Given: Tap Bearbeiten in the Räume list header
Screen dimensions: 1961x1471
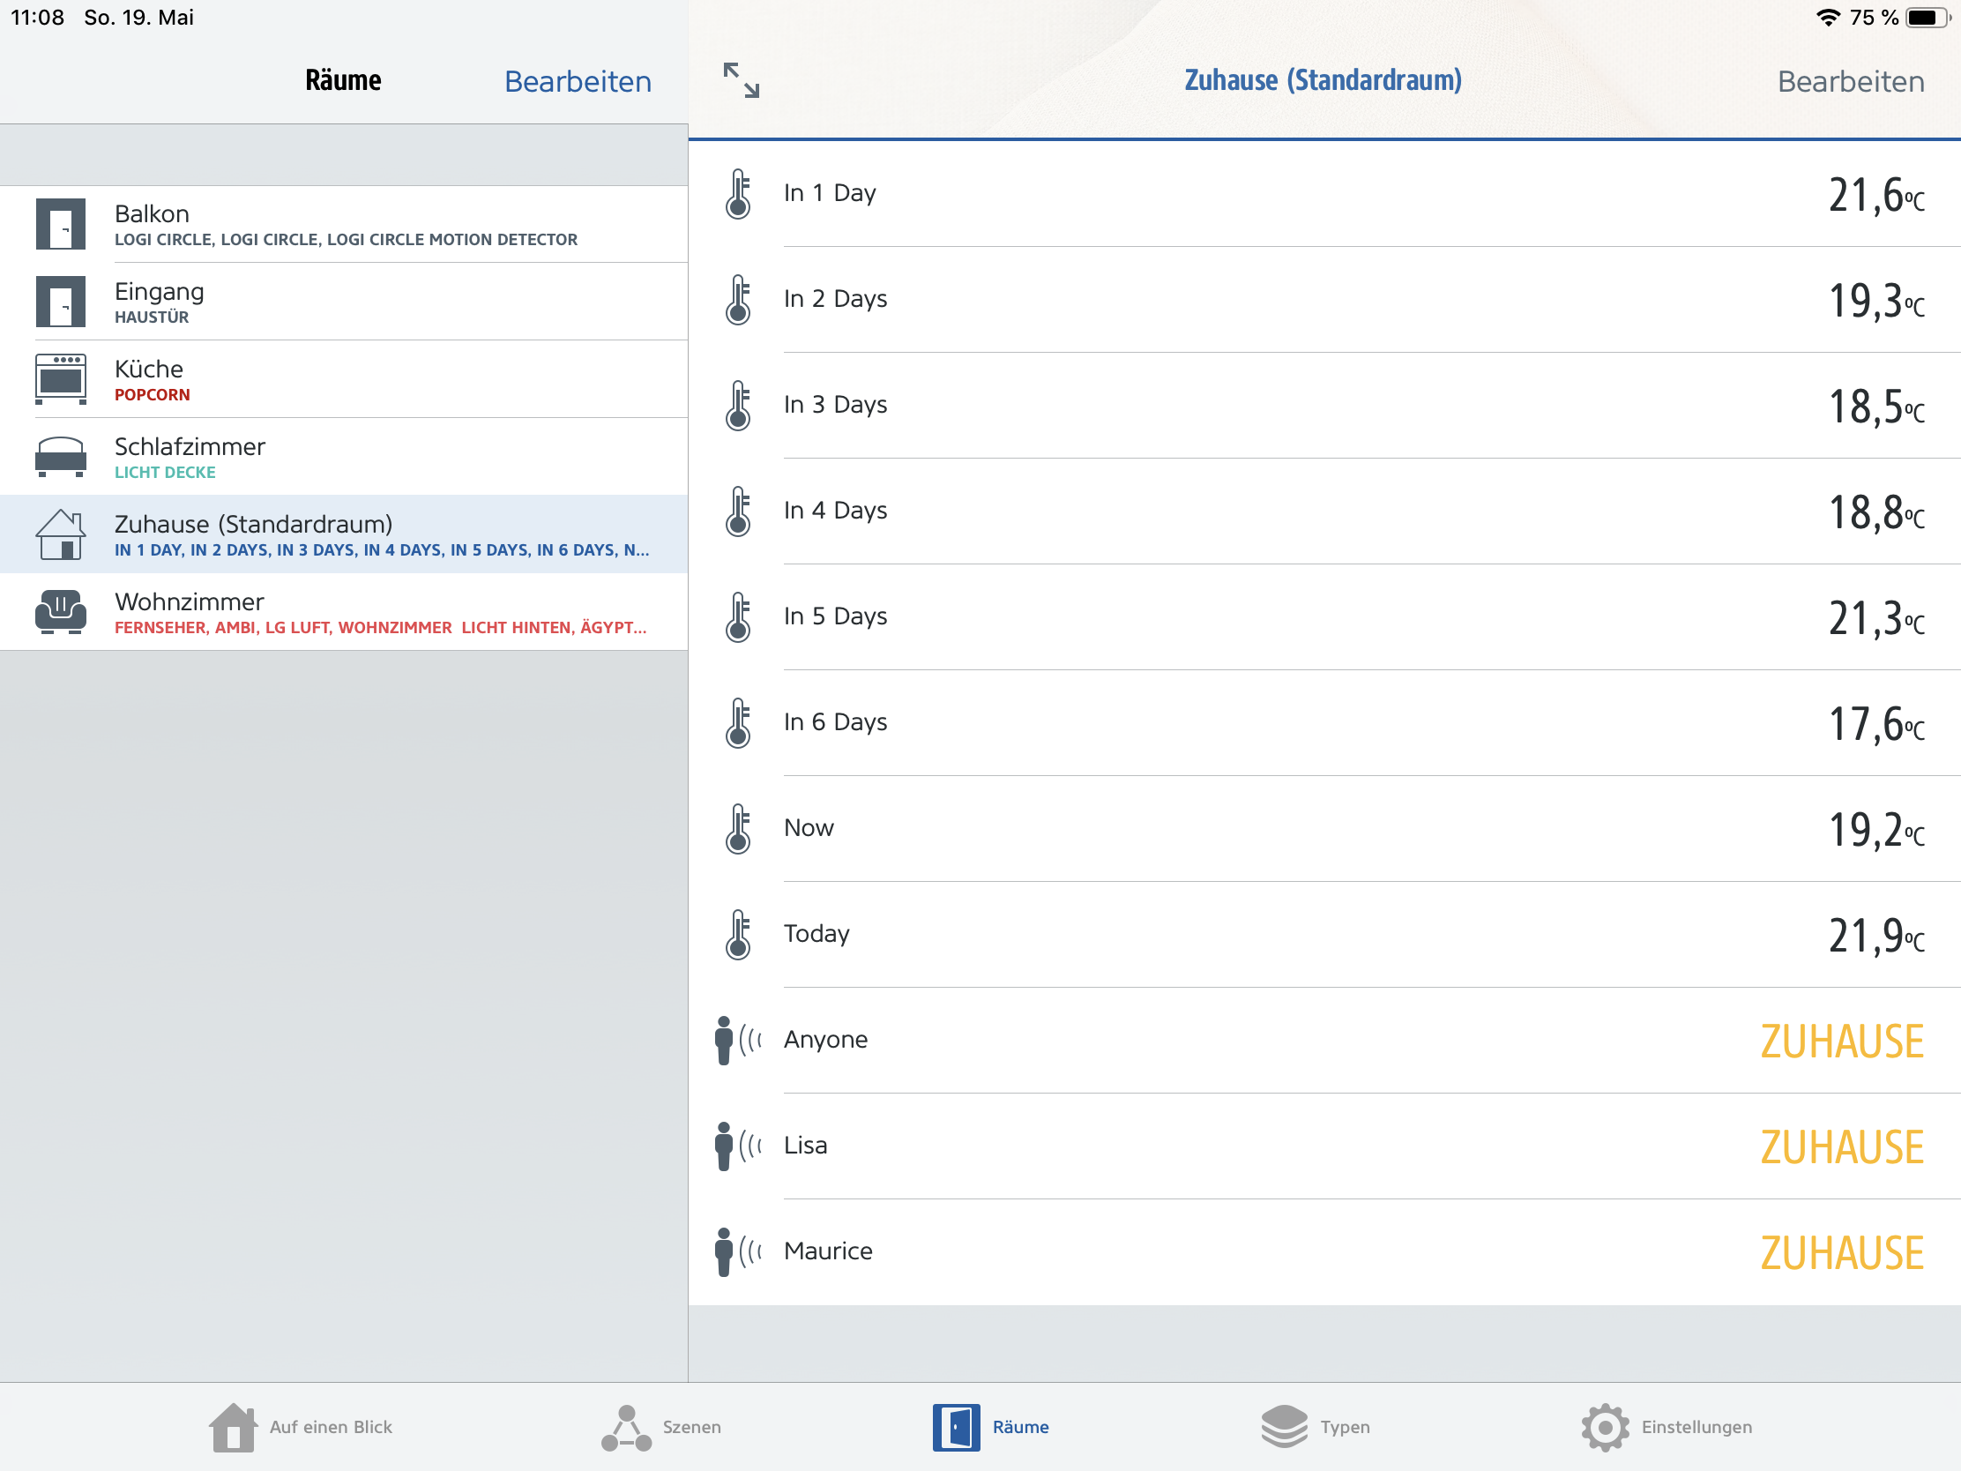Looking at the screenshot, I should click(578, 81).
